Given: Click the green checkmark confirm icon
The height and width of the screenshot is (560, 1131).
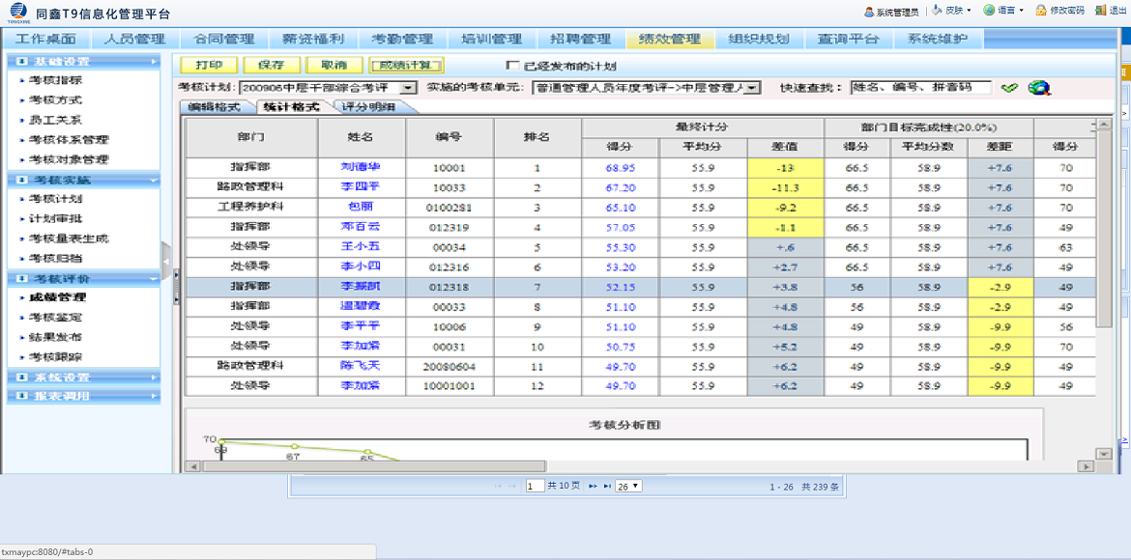Looking at the screenshot, I should click(x=1009, y=88).
